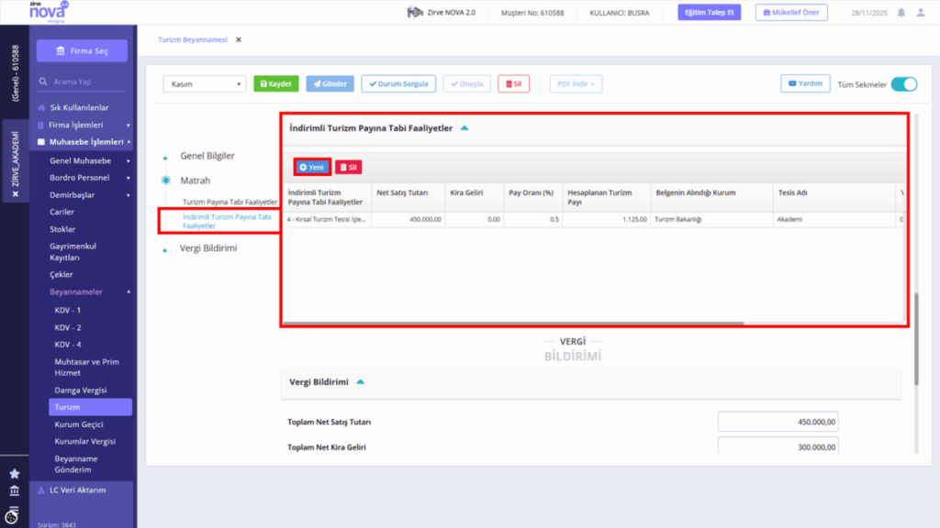Toggle the Tüm Sekmeler switch
Screen dimensions: 940x528
[904, 84]
